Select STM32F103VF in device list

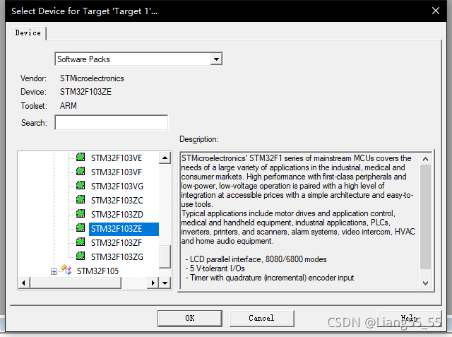click(x=117, y=172)
